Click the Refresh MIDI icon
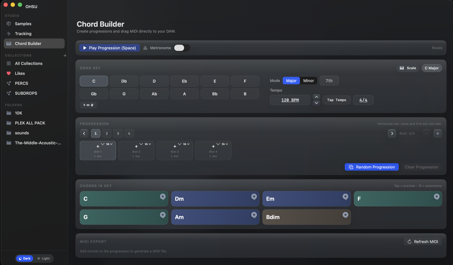The width and height of the screenshot is (453, 265). pos(409,242)
